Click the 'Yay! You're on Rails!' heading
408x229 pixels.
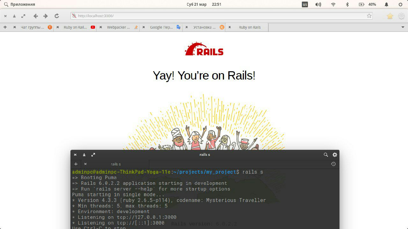tap(204, 75)
